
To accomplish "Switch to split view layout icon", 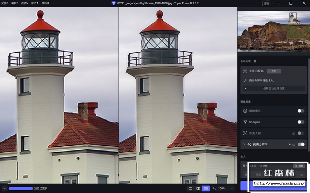I will 198,188.
